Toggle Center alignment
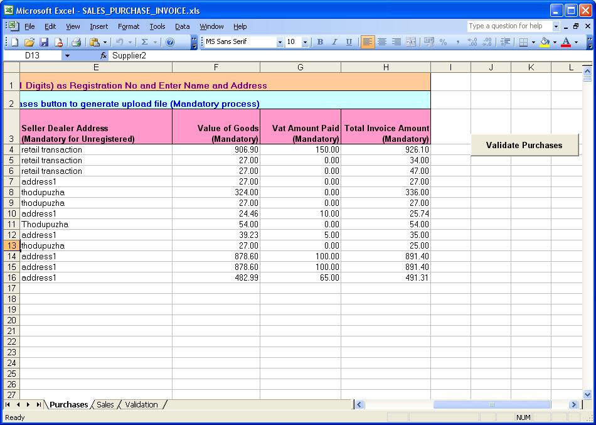The width and height of the screenshot is (596, 425). tap(381, 42)
